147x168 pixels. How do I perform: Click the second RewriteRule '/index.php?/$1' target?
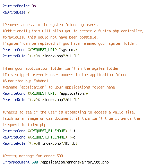(x=57, y=100)
